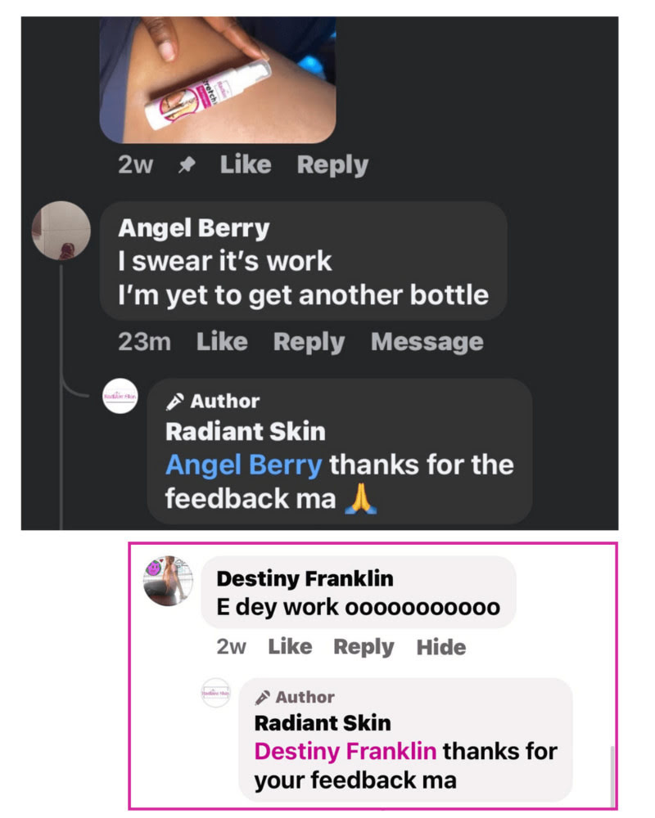Like Angel Berry's comment
This screenshot has width=655, height=818.
222,342
